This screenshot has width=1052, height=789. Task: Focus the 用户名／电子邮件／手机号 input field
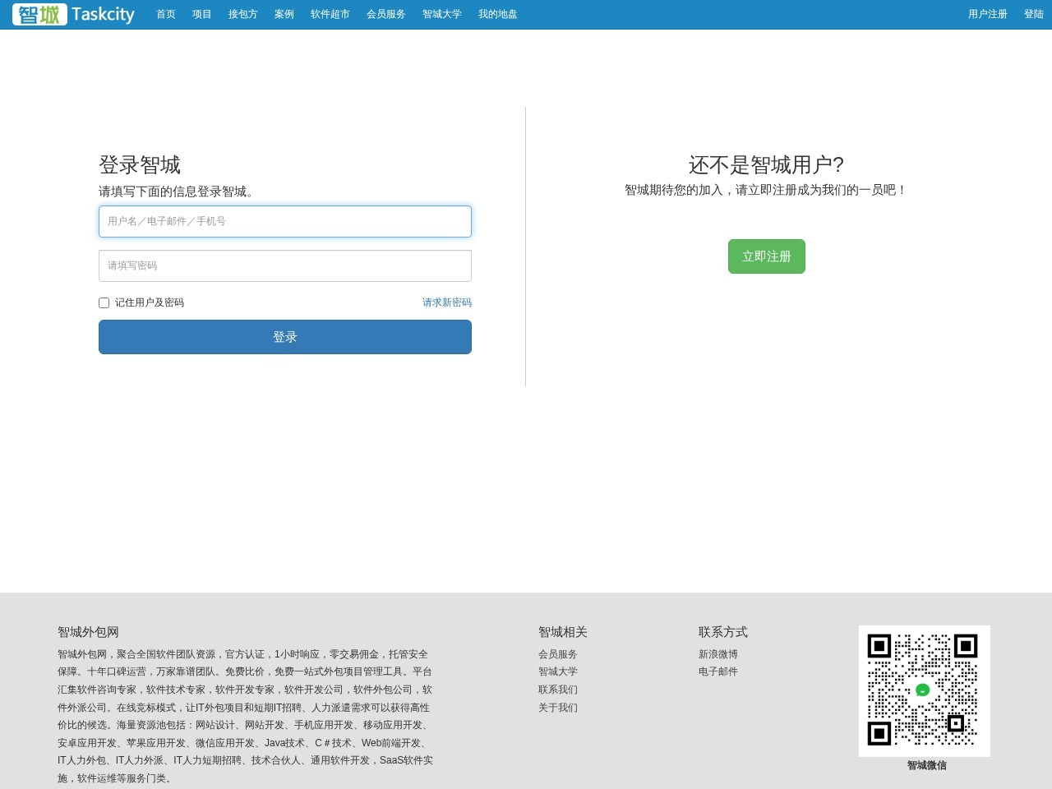tap(285, 221)
